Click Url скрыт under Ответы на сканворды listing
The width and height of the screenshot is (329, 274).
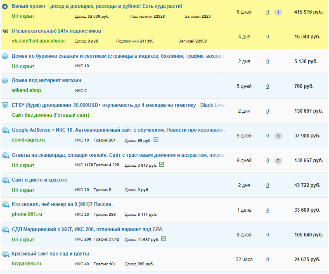point(23,165)
